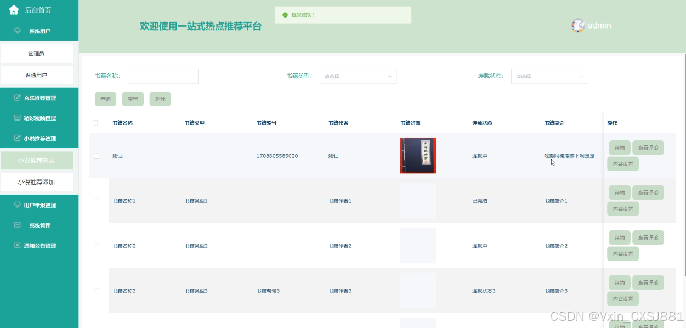Click the 连载状态3 cell
The image size is (686, 328).
click(x=484, y=291)
